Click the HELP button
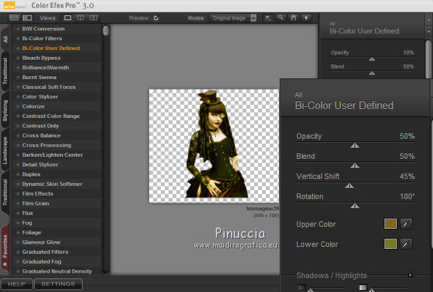Image resolution: width=433 pixels, height=292 pixels. click(17, 284)
